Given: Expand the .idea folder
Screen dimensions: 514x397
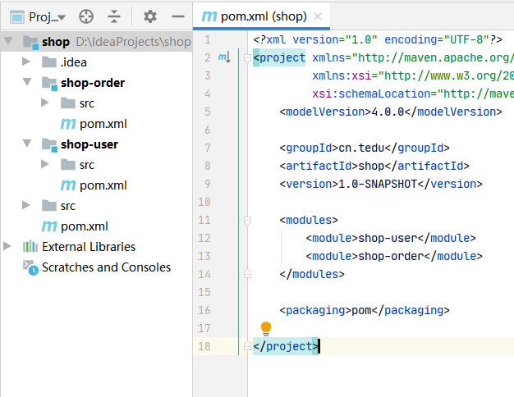Looking at the screenshot, I should point(26,62).
